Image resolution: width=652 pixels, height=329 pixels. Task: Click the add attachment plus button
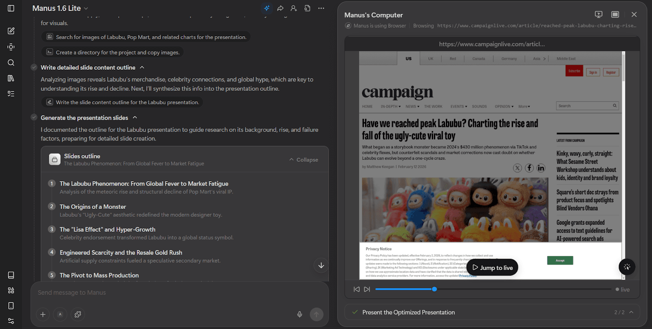43,314
